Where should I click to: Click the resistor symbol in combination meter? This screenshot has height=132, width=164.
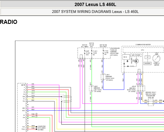(x=132, y=66)
